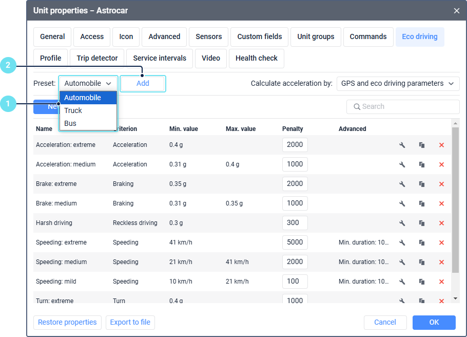Choose Truck from the preset list
Viewport: 467px width, 337px height.
click(73, 110)
